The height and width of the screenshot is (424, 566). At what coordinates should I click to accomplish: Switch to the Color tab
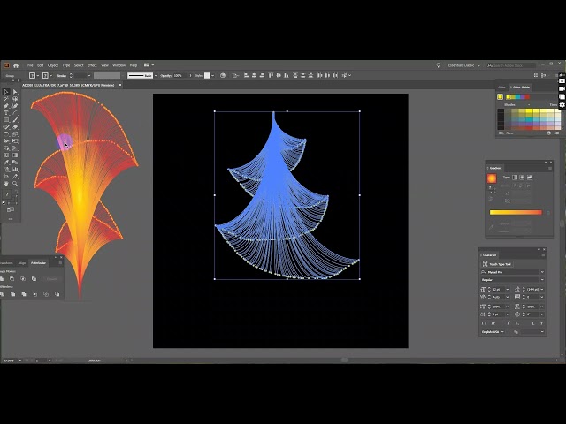click(501, 87)
